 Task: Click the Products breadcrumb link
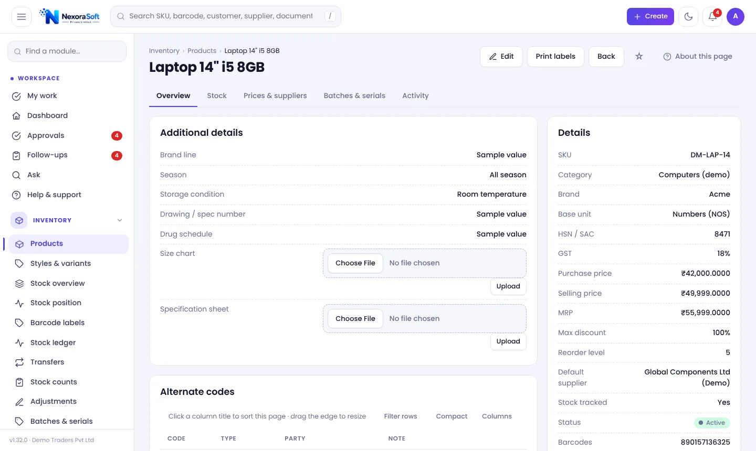coord(202,51)
